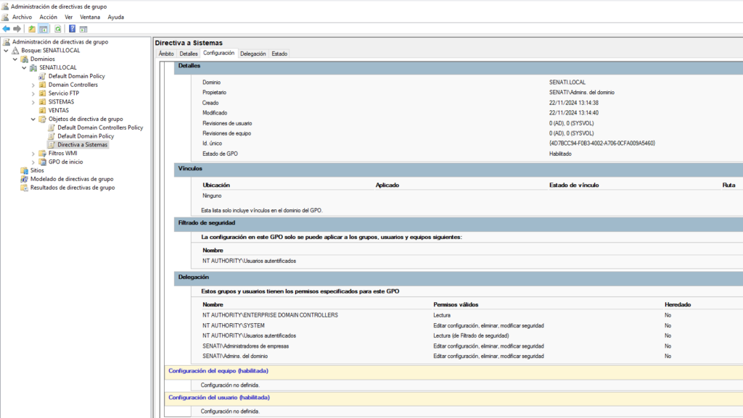Image resolution: width=743 pixels, height=418 pixels.
Task: Select the Sitios icon in the tree
Action: click(24, 170)
